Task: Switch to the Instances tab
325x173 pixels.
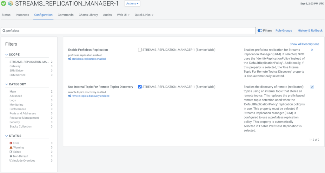Action: click(22, 15)
